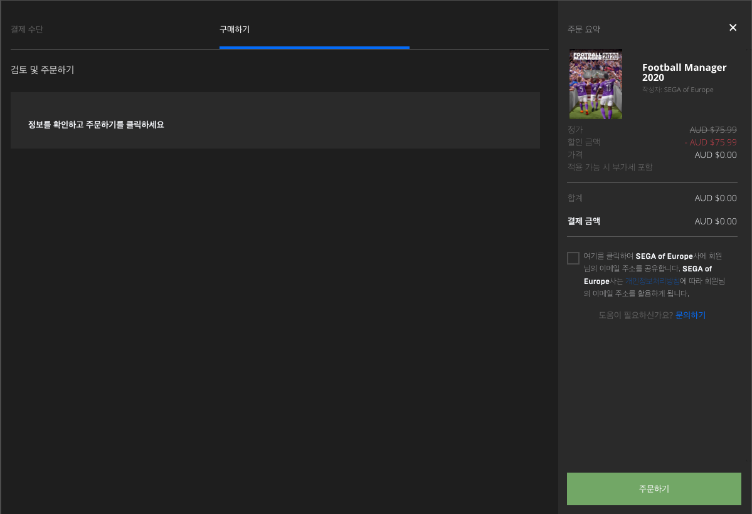Click the 결제 금액 payment amount label

584,221
